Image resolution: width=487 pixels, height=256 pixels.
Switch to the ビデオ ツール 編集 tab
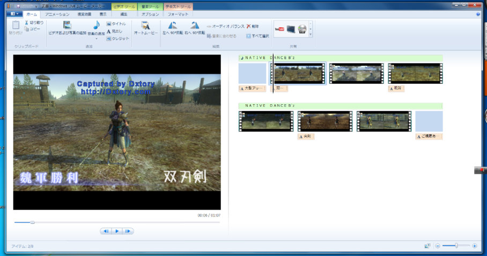[124, 14]
